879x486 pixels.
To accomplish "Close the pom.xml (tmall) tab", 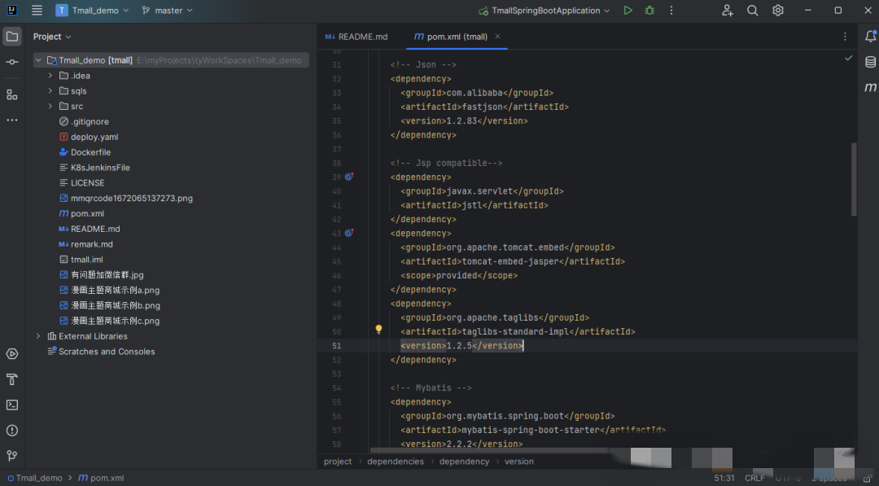I will pyautogui.click(x=497, y=37).
